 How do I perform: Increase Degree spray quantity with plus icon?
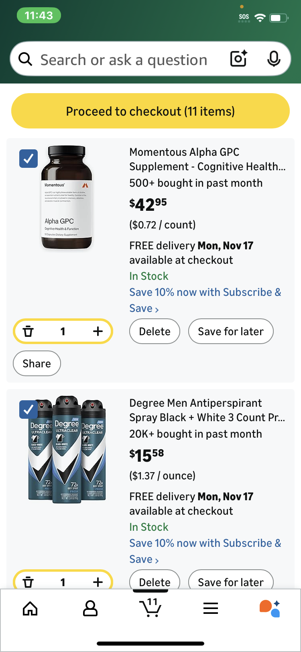tap(98, 582)
